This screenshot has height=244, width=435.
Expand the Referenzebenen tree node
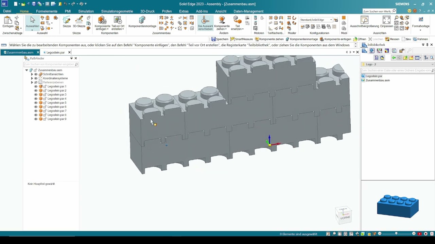tap(32, 82)
